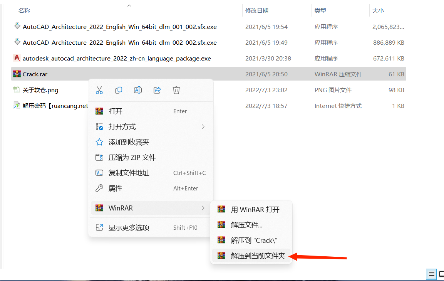Click the Cut scissors icon

99,90
